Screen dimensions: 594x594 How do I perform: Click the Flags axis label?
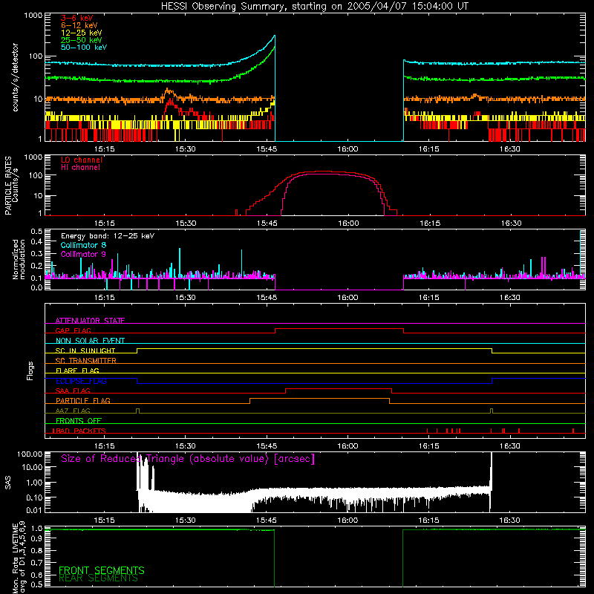tap(30, 371)
